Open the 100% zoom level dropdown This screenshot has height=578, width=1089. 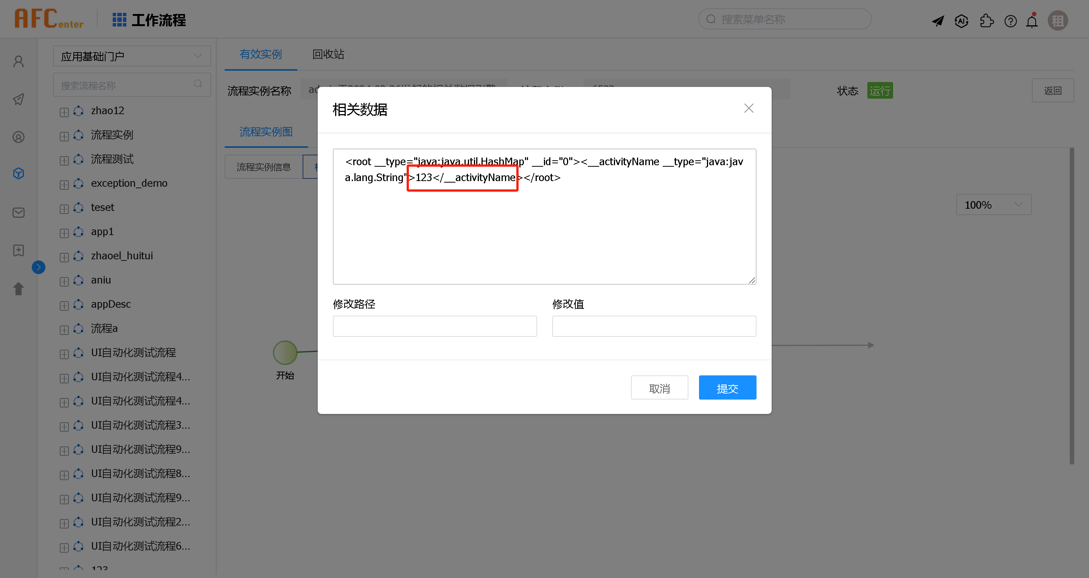coord(993,205)
